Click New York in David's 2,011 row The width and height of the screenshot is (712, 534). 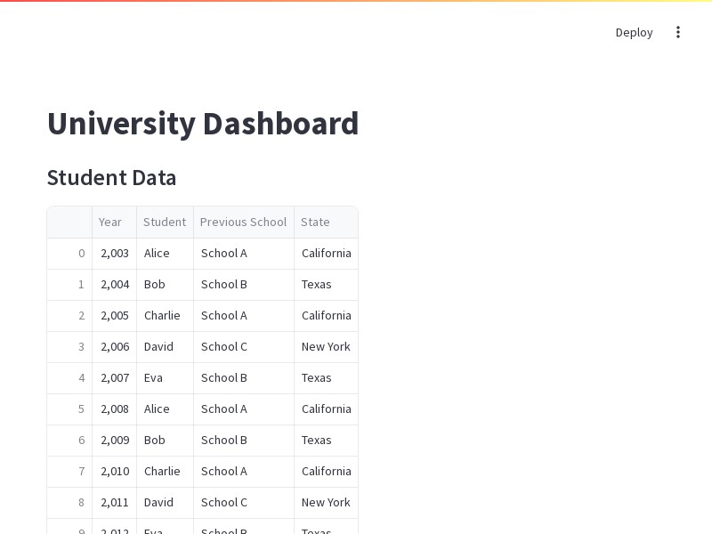click(x=326, y=503)
